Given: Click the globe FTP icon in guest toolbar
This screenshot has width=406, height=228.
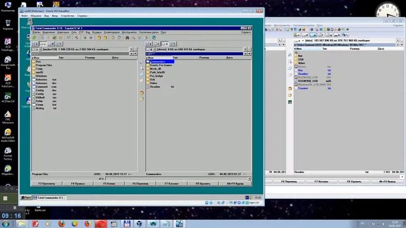Looking at the screenshot, I should pos(154,38).
